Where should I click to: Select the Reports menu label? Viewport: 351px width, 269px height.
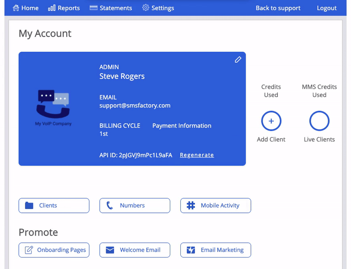click(x=69, y=8)
